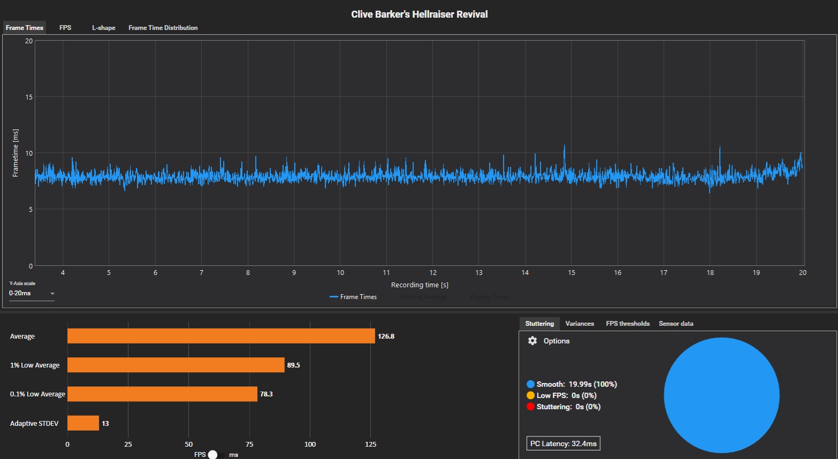Show the Moving Average series

[x=423, y=297]
